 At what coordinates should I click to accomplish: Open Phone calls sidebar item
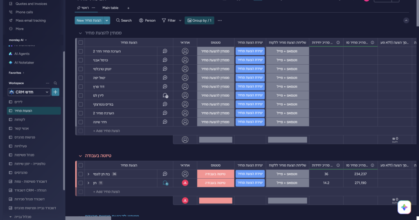point(24,12)
